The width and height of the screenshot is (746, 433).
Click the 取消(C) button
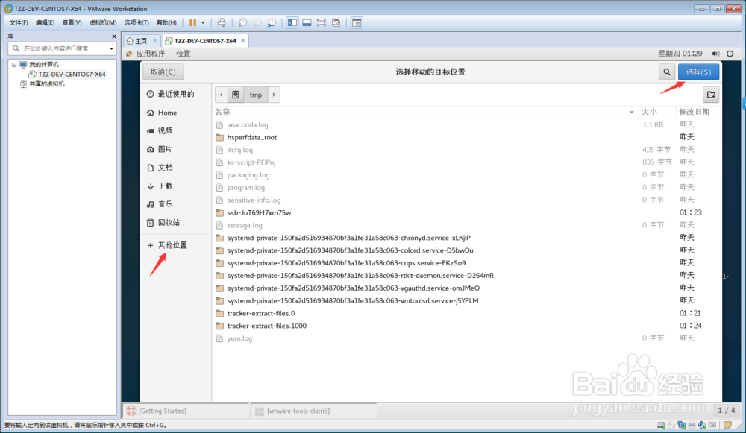pos(163,72)
